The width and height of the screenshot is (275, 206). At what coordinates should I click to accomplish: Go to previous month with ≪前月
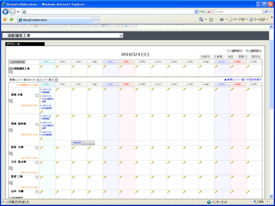click(205, 57)
